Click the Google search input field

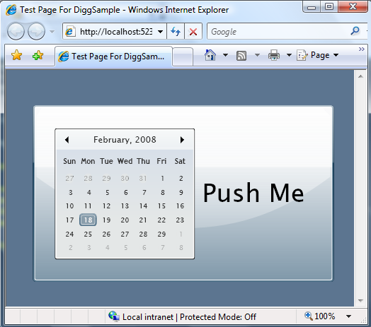(x=278, y=31)
